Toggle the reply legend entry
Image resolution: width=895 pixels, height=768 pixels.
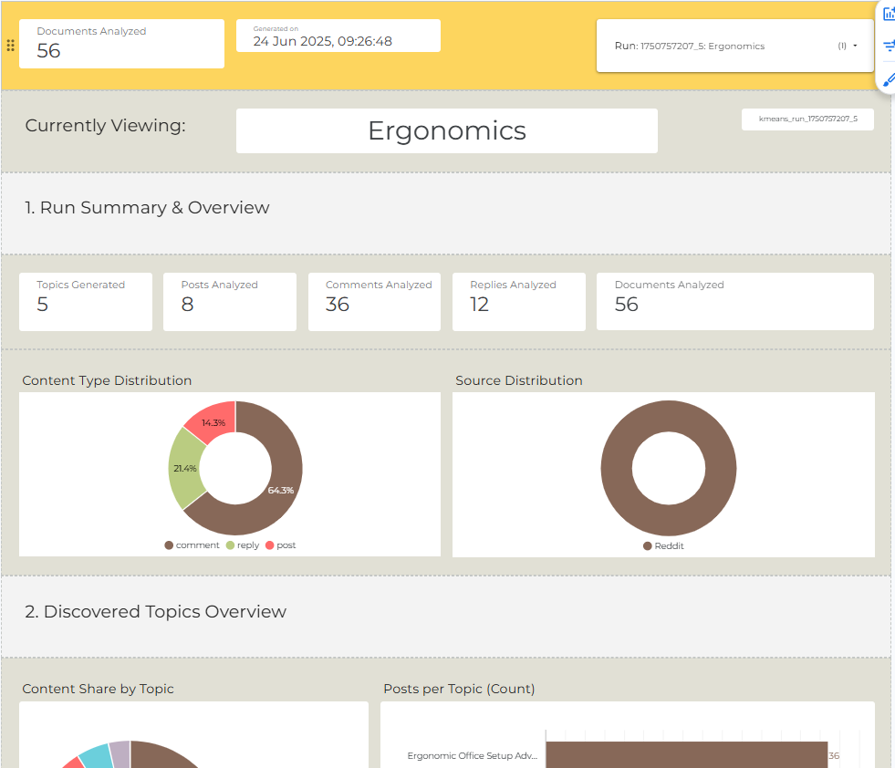coord(243,545)
